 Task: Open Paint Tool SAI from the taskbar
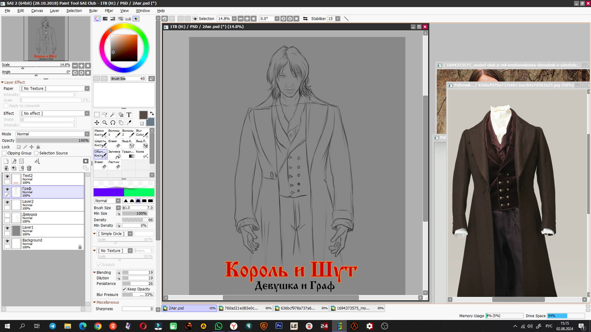pos(339,326)
